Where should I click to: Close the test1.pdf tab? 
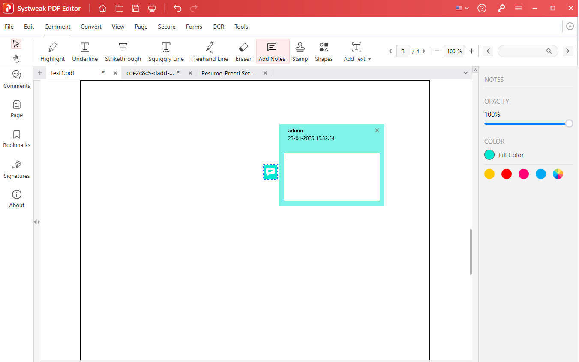point(115,73)
